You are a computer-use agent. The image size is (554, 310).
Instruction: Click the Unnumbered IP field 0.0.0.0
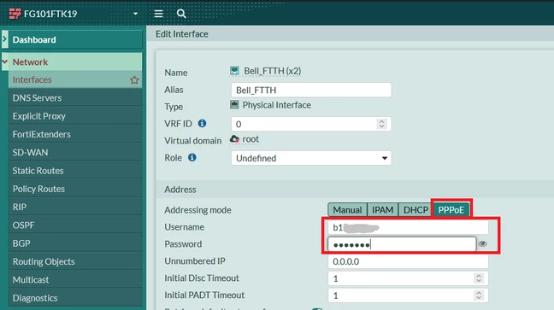tap(408, 261)
